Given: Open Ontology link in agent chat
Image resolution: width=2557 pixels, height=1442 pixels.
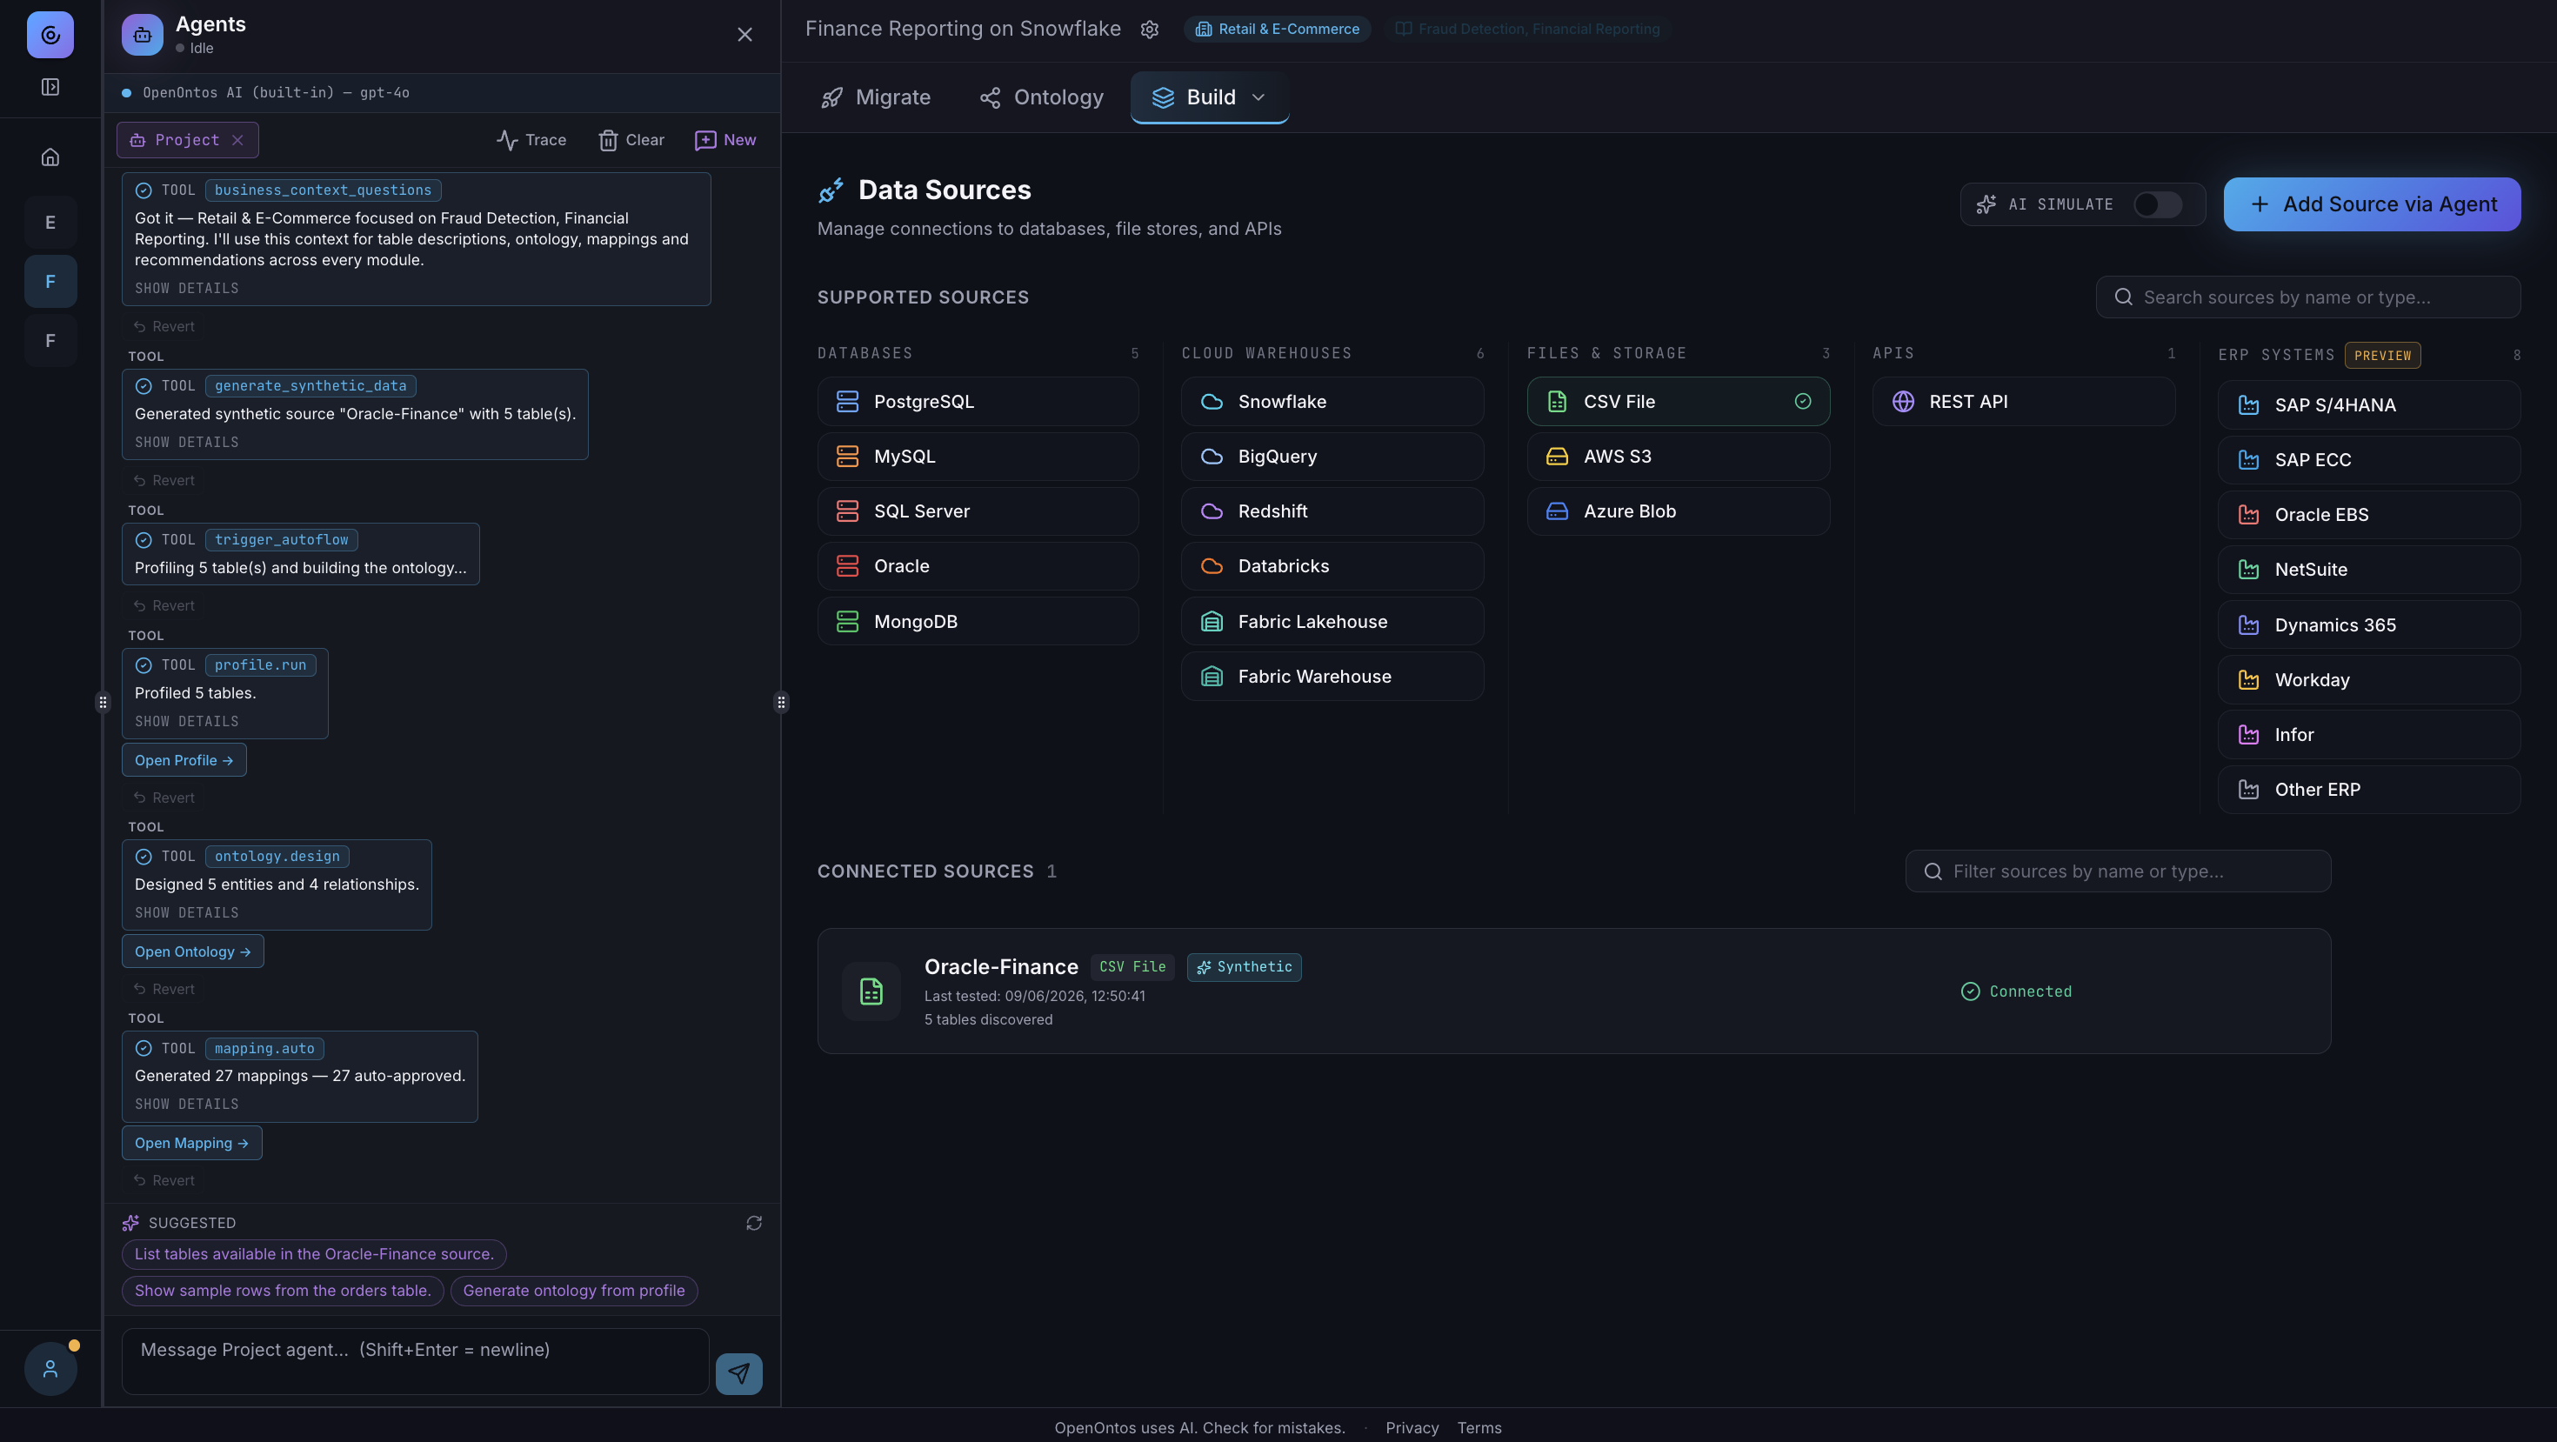Looking at the screenshot, I should tap(192, 951).
